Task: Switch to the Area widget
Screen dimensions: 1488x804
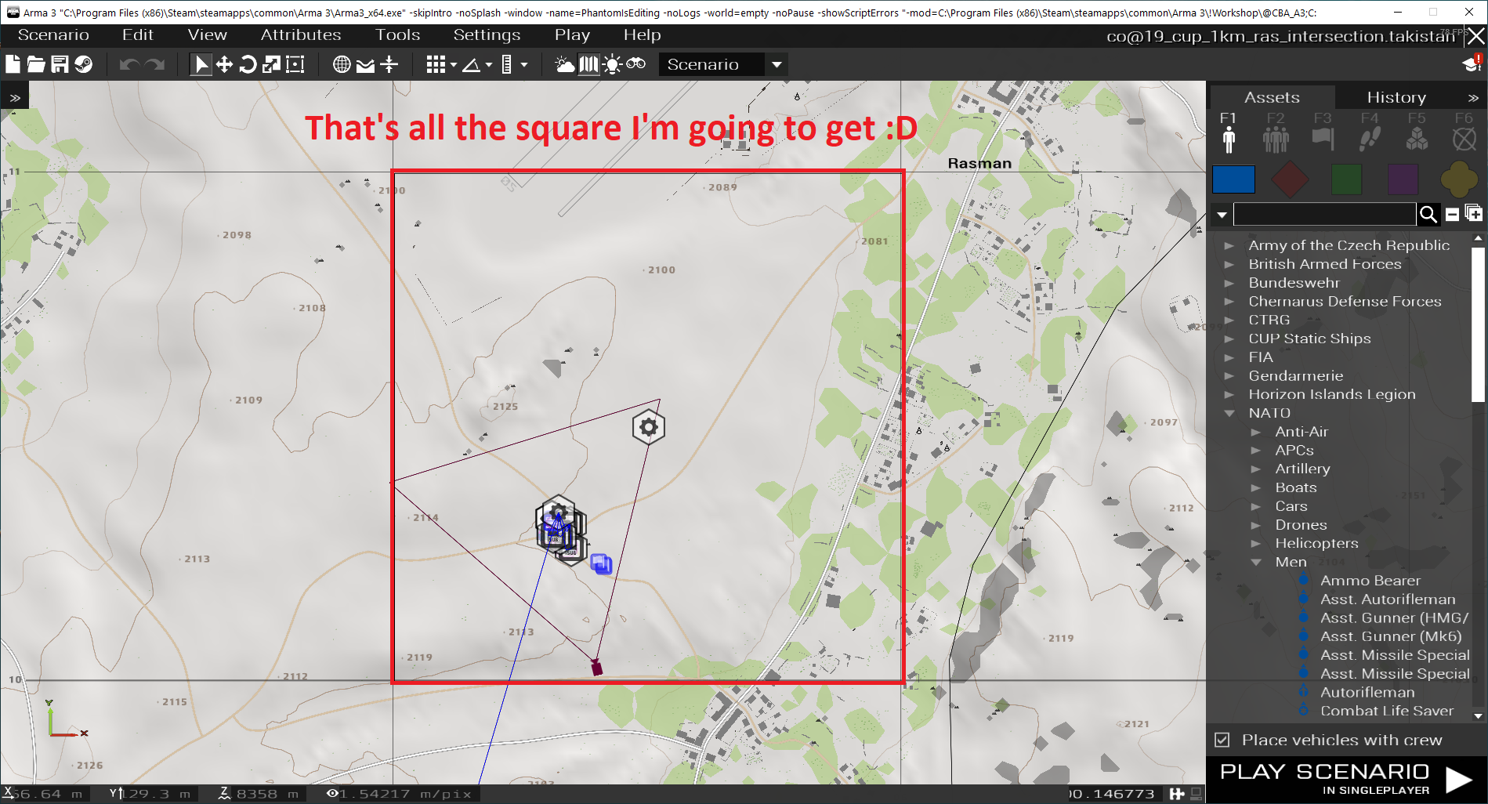Action: tap(295, 64)
